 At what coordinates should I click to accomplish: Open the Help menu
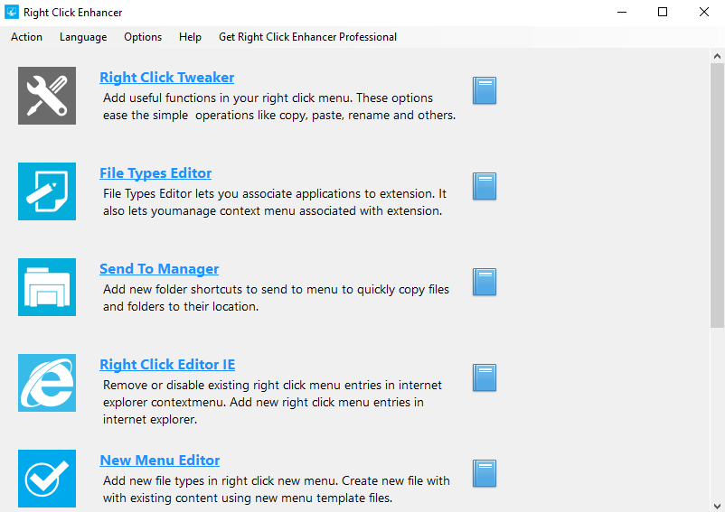pos(190,37)
